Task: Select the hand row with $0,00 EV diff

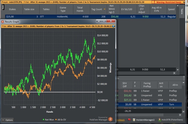Action: tap(149, 104)
